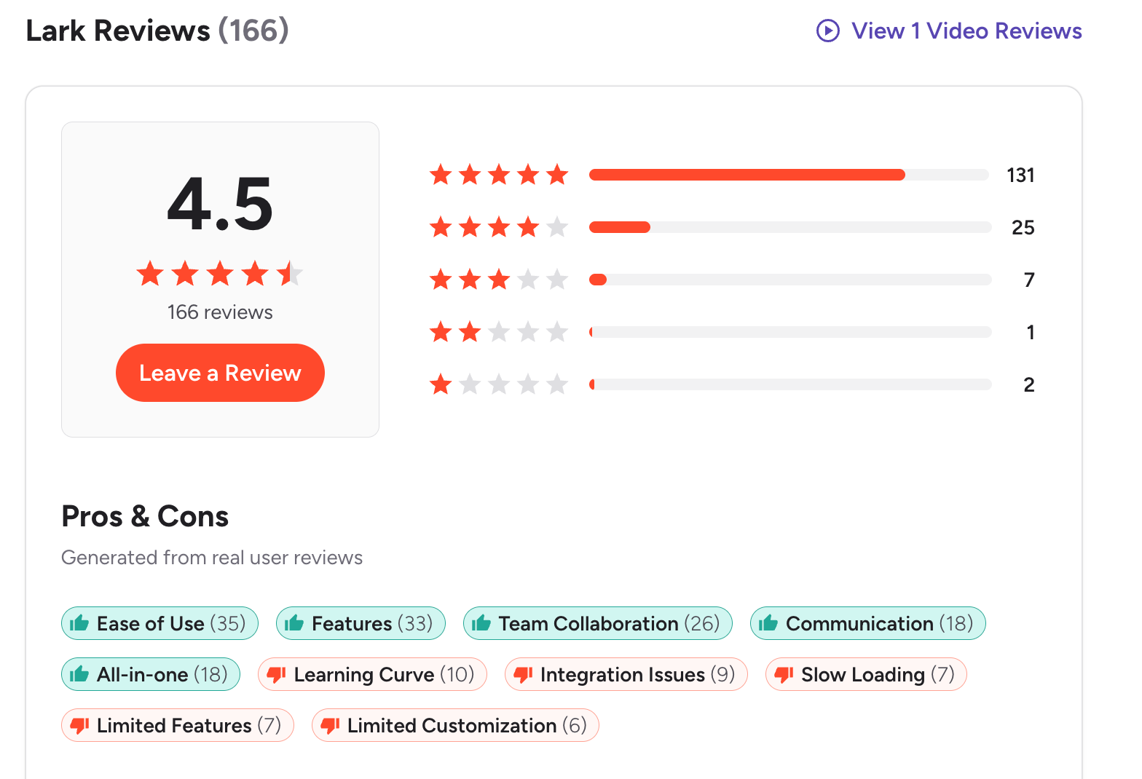Filter by the three-star rating row stars
This screenshot has width=1142, height=779.
[x=499, y=280]
